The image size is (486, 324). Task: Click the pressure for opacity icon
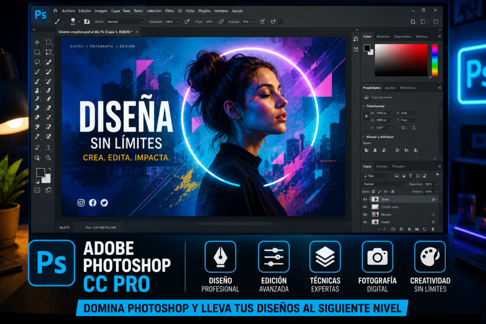[x=187, y=22]
